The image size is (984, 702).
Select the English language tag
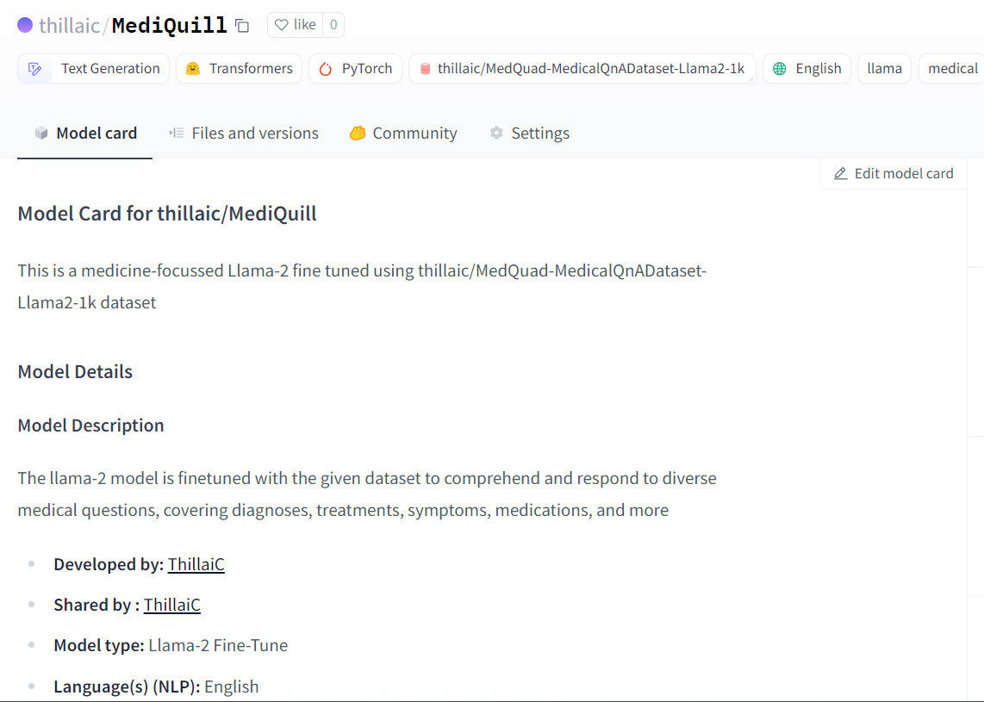pos(807,68)
